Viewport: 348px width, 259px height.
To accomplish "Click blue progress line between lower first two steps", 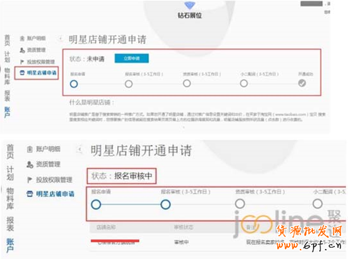I will (x=131, y=204).
